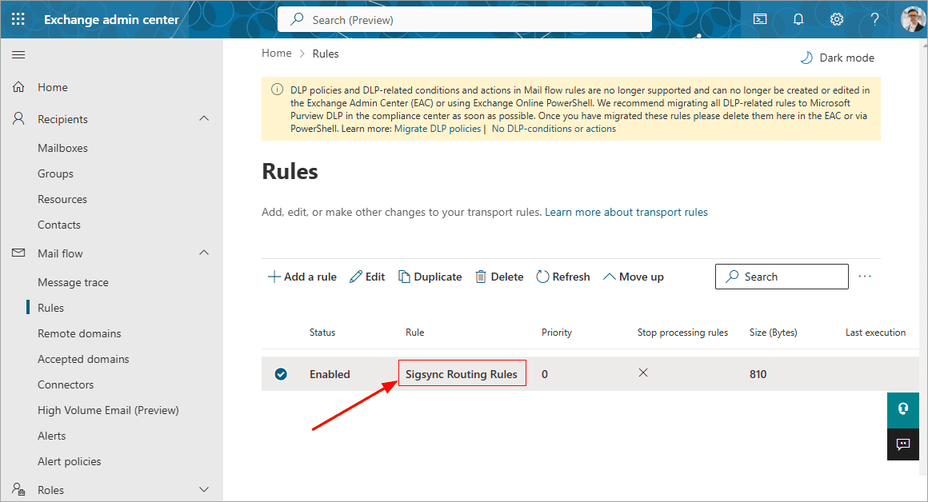
Task: Open Accepted domains page
Action: (x=83, y=359)
